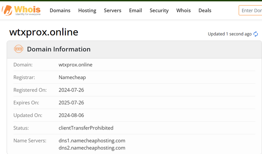Viewport: 262px width, 154px height.
Task: Select status clientTransferProhibited
Action: [x=86, y=128]
